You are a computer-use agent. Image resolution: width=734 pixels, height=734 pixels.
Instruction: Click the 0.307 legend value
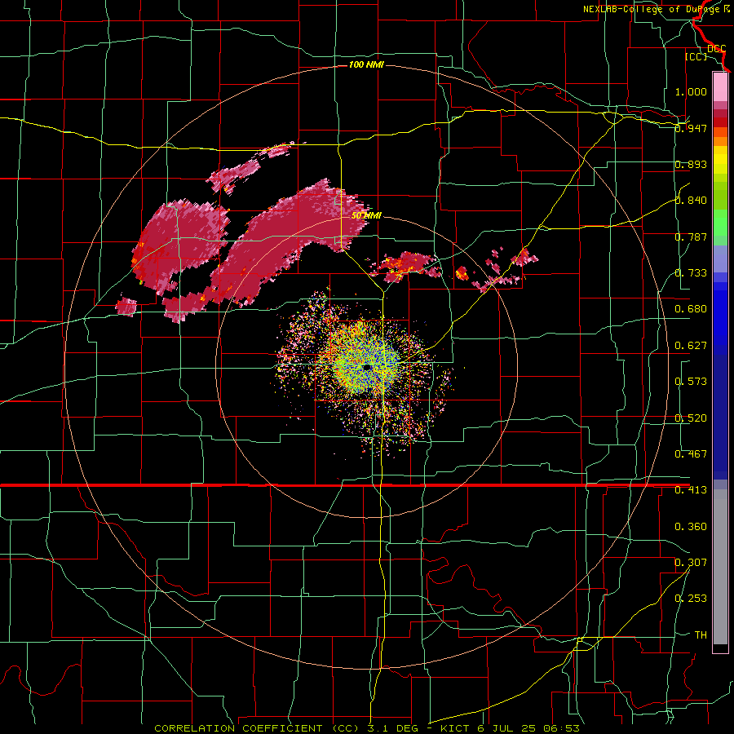[x=691, y=563]
